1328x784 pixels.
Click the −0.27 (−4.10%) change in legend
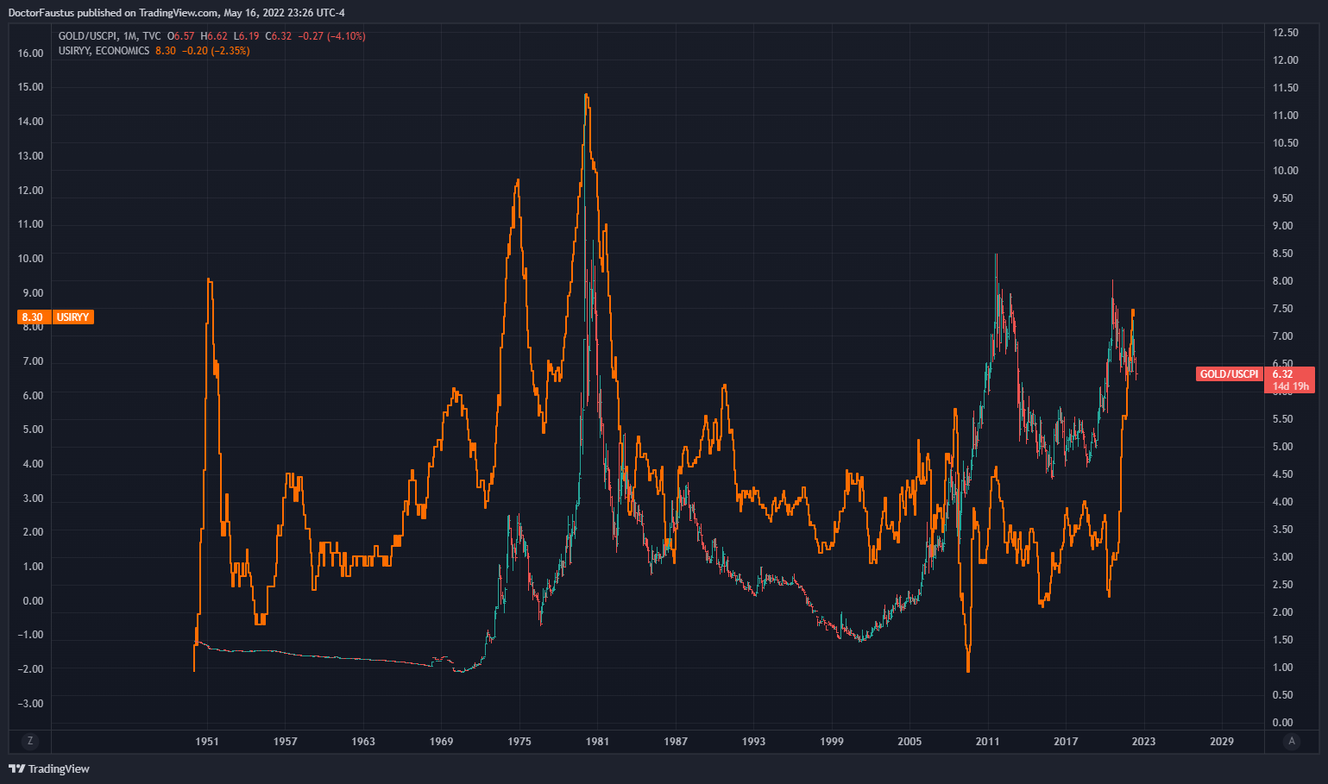(332, 36)
